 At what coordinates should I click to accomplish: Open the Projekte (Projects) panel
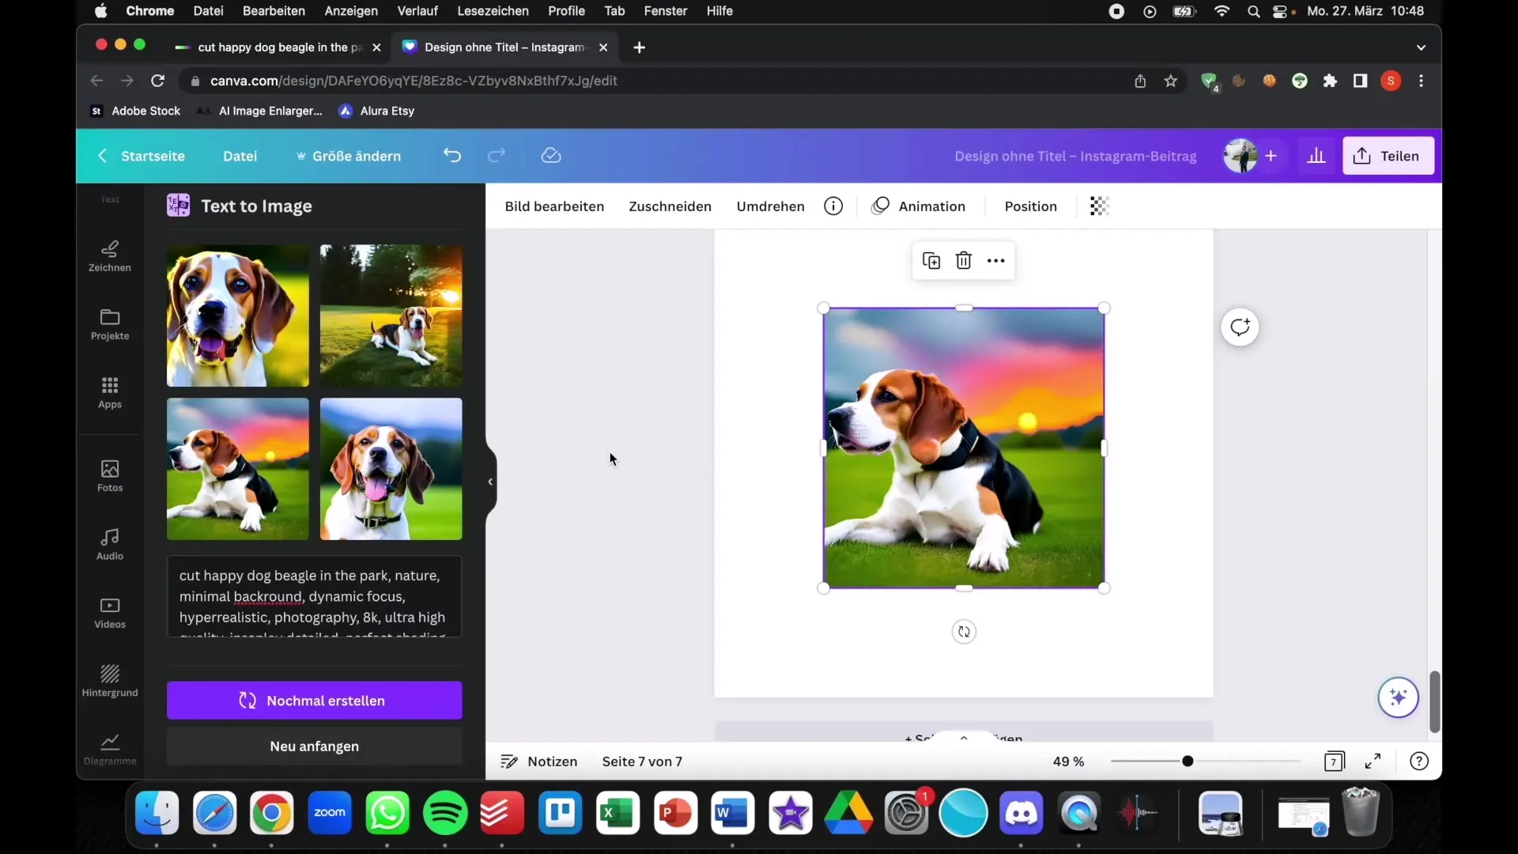coord(109,323)
